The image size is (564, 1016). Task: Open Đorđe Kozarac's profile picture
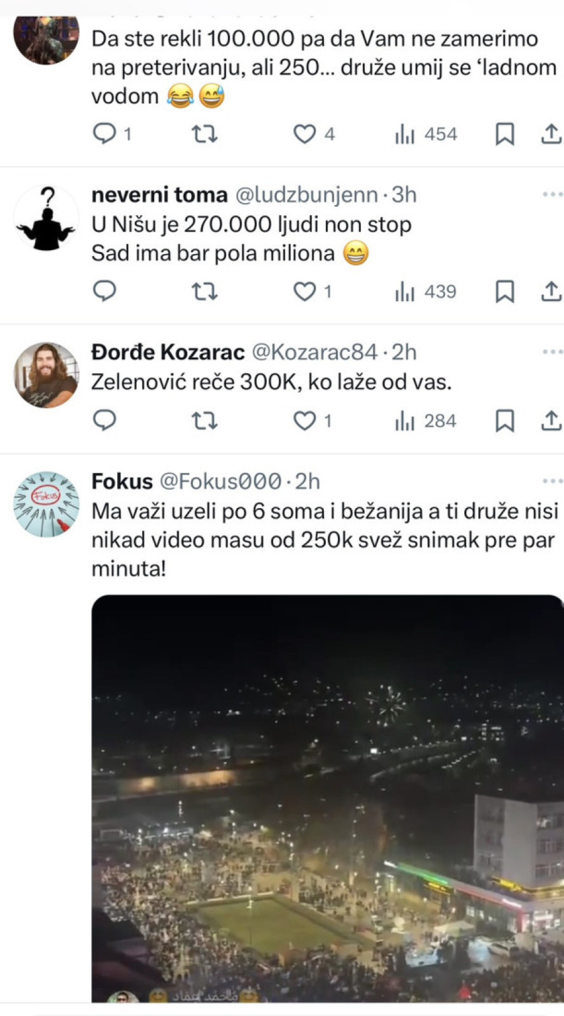click(x=46, y=375)
